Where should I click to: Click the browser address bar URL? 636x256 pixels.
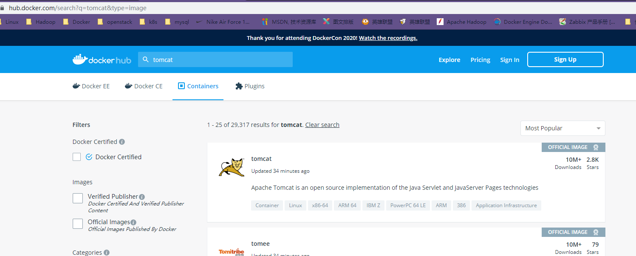pyautogui.click(x=78, y=8)
